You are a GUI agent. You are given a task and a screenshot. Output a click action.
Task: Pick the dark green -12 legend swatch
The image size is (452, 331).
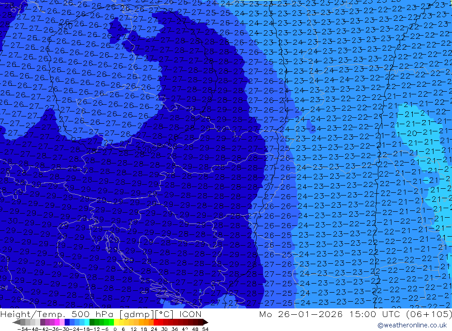92,322
